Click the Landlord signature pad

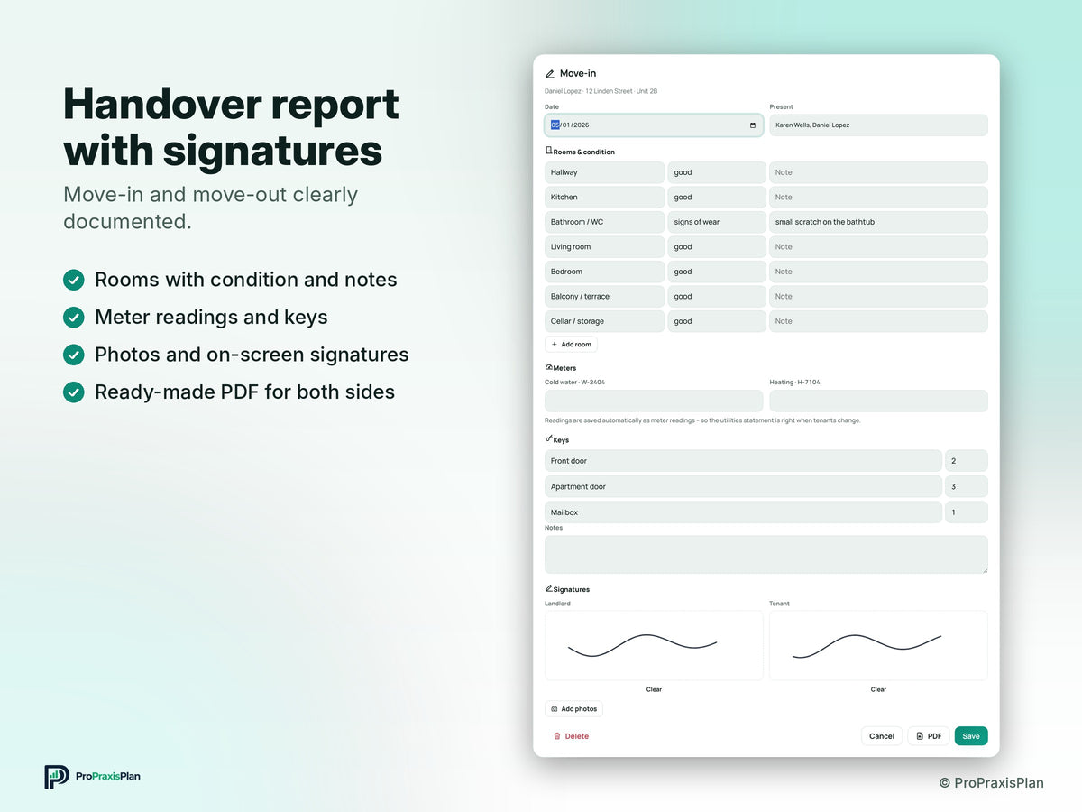coord(654,645)
